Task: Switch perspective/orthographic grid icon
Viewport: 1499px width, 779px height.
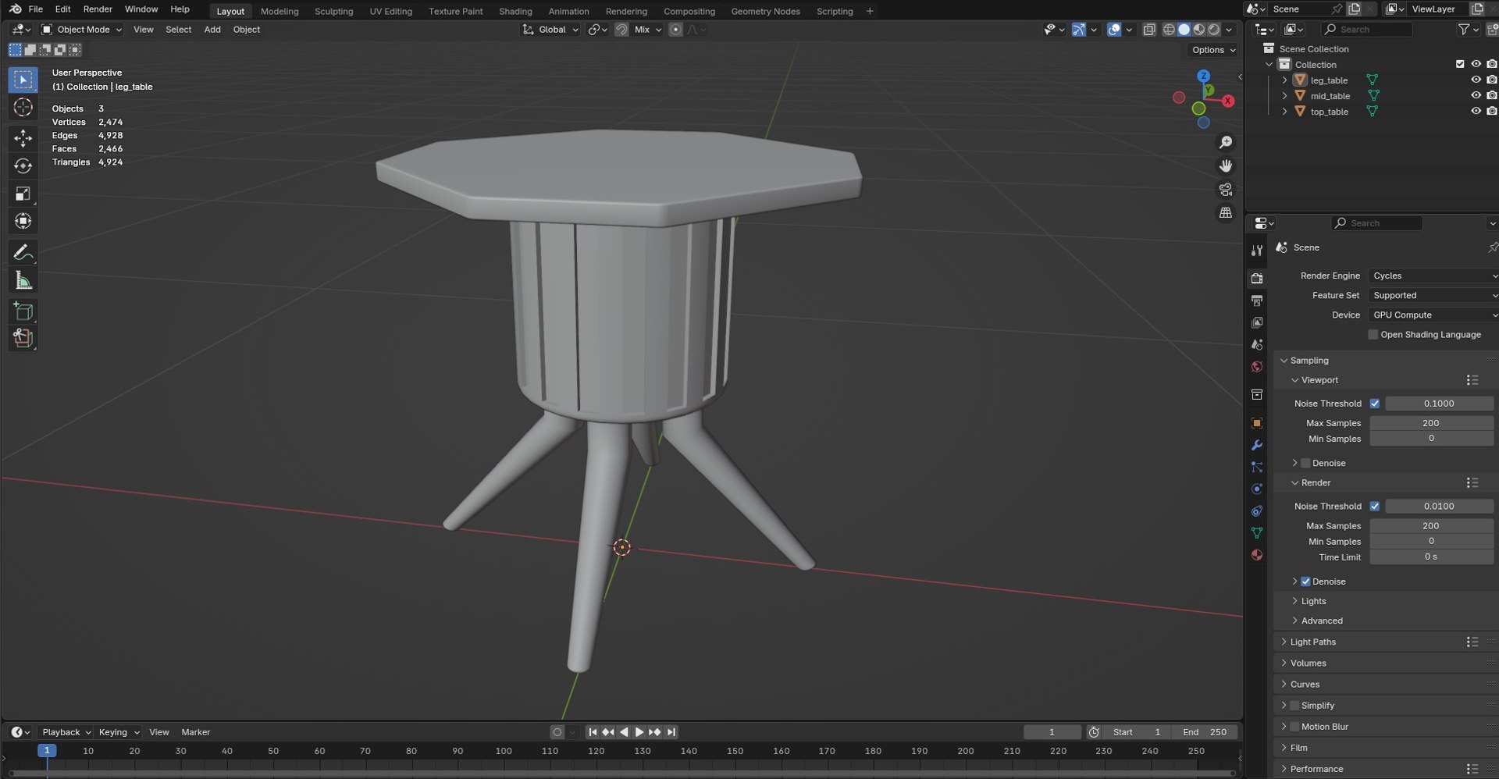Action: [x=1226, y=212]
